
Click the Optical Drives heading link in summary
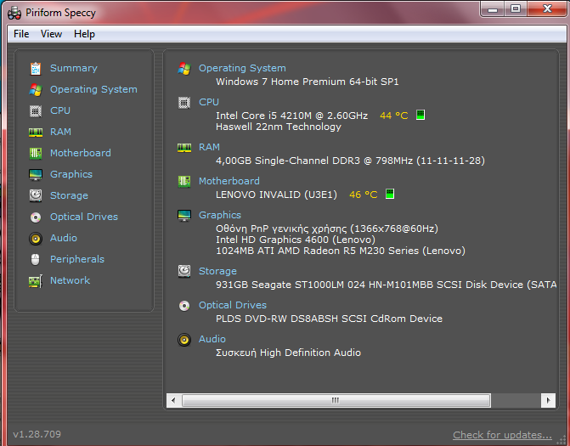tap(233, 305)
